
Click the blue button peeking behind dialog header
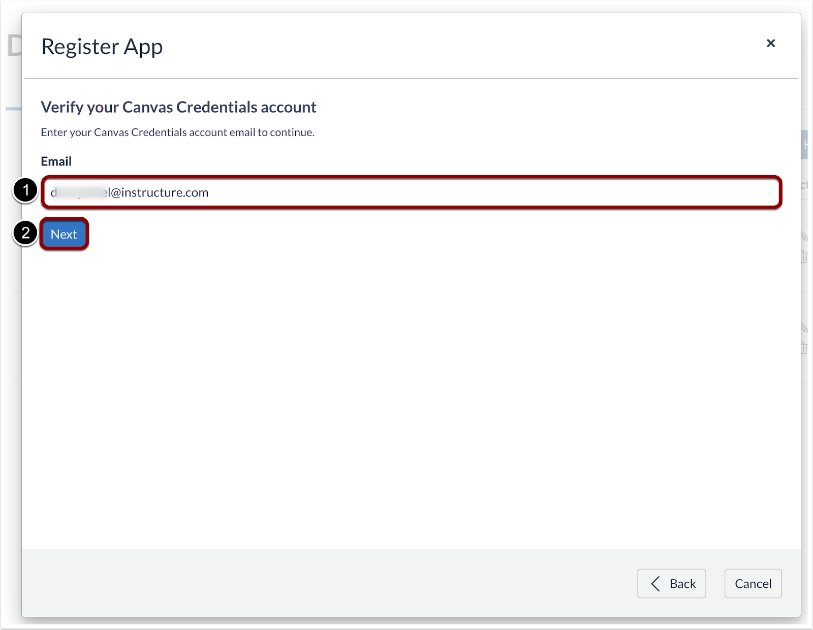tap(804, 144)
